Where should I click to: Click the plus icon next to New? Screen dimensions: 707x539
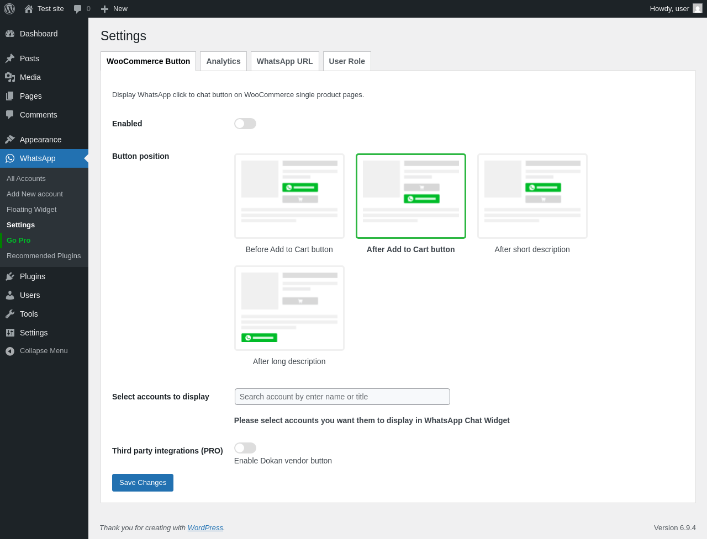[104, 9]
